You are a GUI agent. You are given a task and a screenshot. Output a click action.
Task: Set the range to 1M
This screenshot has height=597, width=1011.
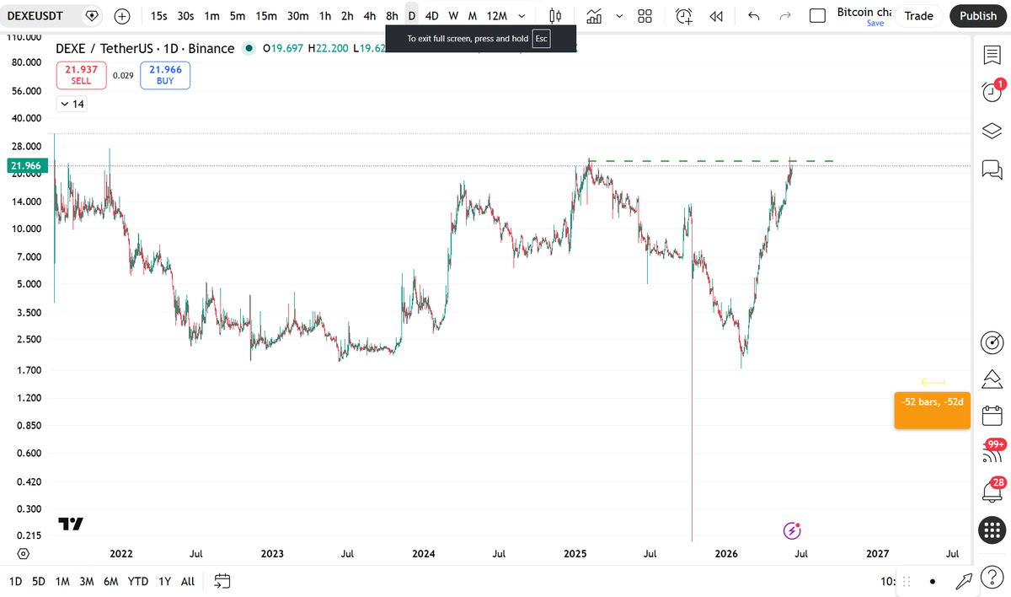[62, 581]
